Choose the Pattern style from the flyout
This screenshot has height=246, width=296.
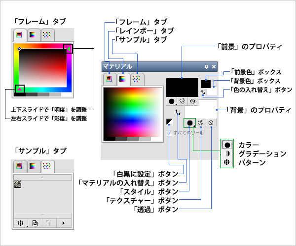pyautogui.click(x=227, y=162)
